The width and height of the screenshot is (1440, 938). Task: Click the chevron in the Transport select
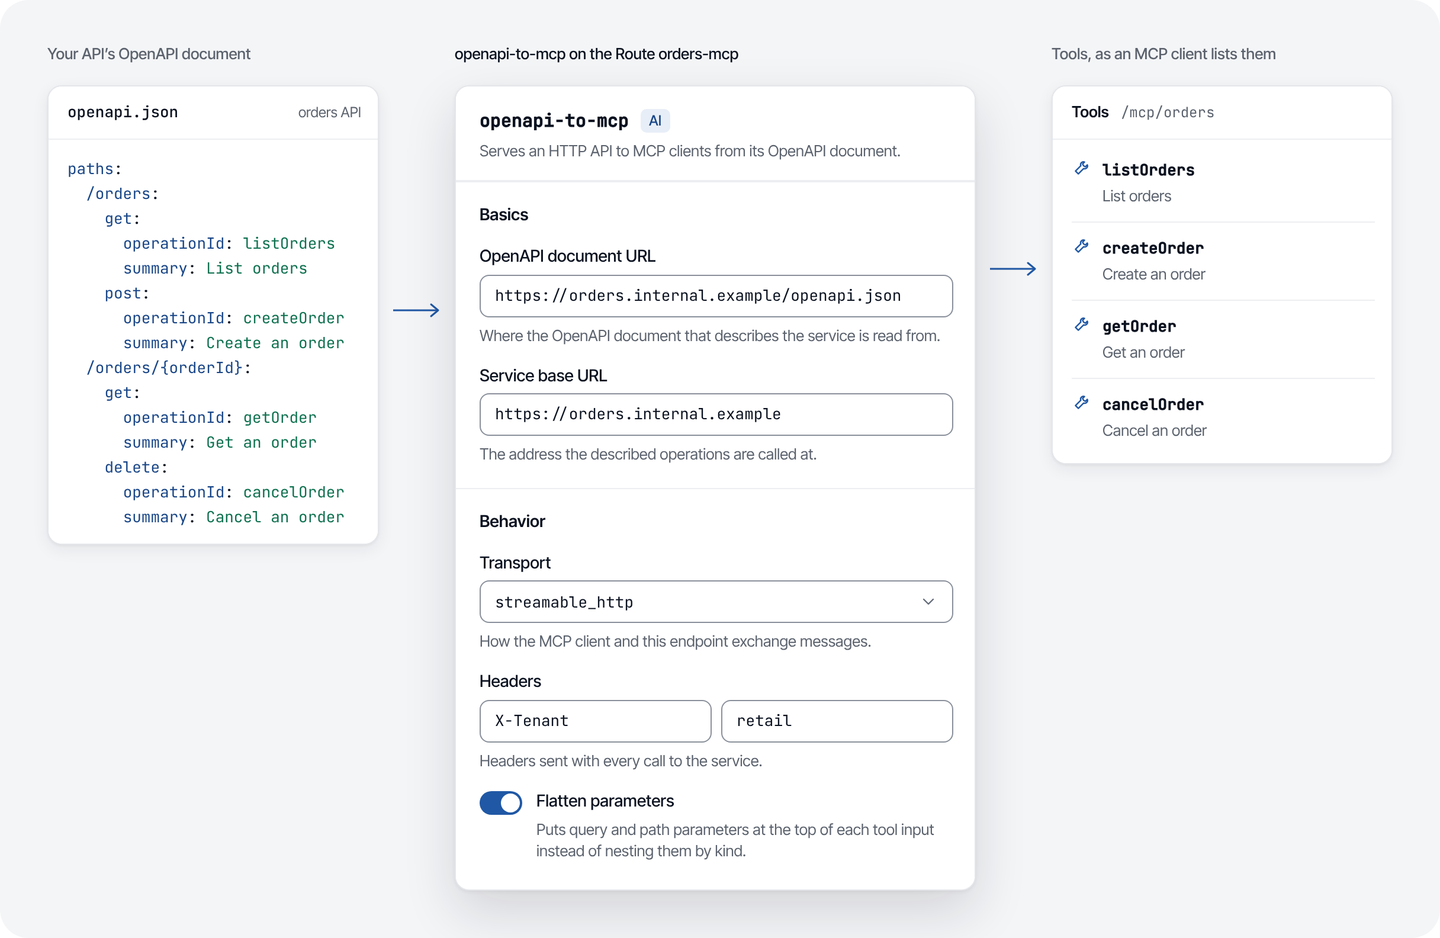pyautogui.click(x=928, y=602)
